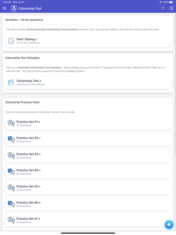Launch the Citizenship Test simulator
176x235 pixels.
[x=88, y=83]
